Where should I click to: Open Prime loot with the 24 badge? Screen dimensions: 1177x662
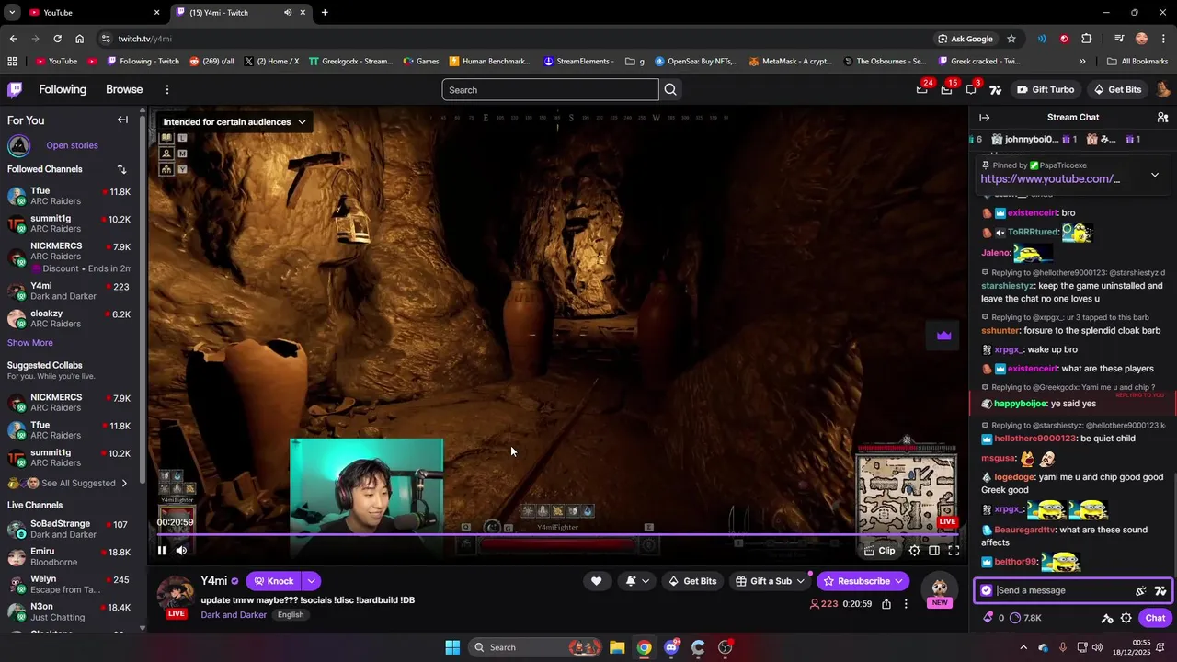pos(922,89)
